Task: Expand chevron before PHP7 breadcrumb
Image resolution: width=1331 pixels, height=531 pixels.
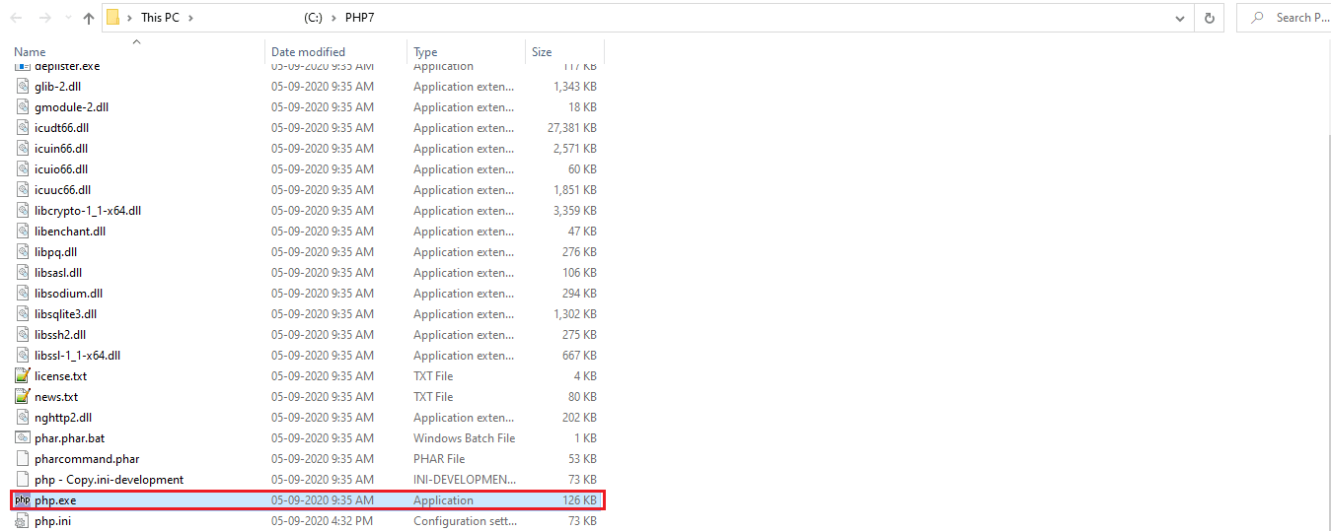Action: coord(334,18)
